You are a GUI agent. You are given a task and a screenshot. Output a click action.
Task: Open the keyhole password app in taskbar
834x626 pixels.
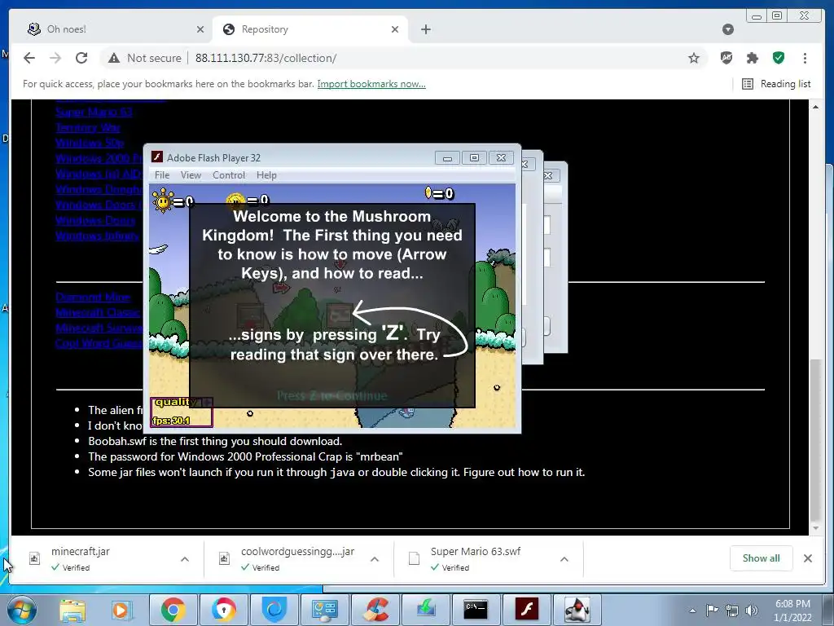pos(224,610)
